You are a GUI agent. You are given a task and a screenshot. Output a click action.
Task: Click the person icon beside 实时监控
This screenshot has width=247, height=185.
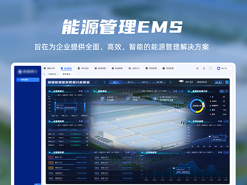click(x=79, y=68)
